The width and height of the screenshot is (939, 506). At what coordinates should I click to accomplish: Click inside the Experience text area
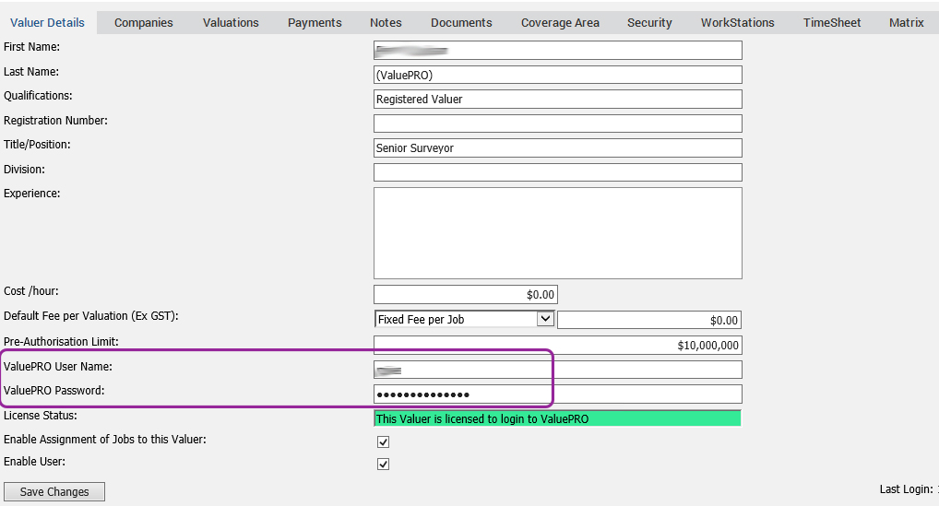557,233
